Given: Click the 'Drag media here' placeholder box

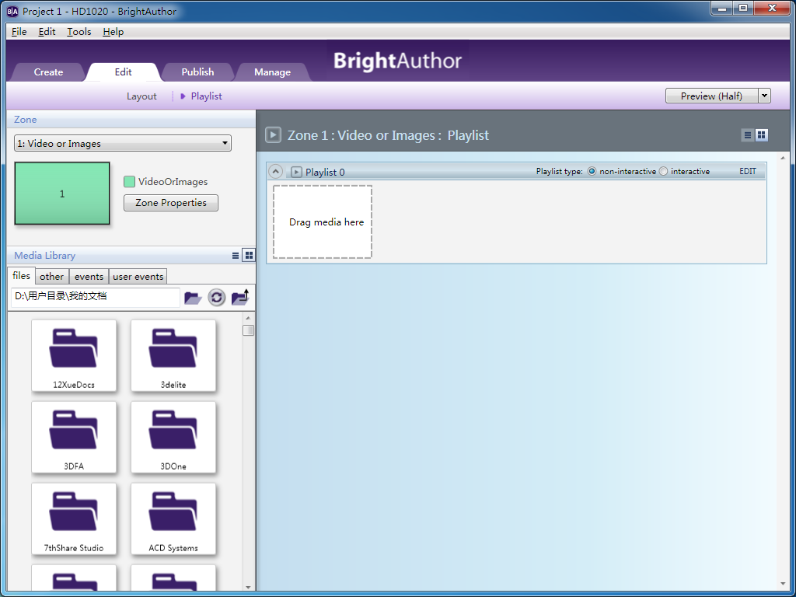Looking at the screenshot, I should pyautogui.click(x=323, y=222).
